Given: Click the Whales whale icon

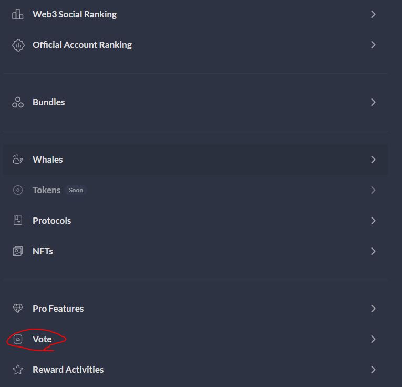Looking at the screenshot, I should [x=18, y=160].
